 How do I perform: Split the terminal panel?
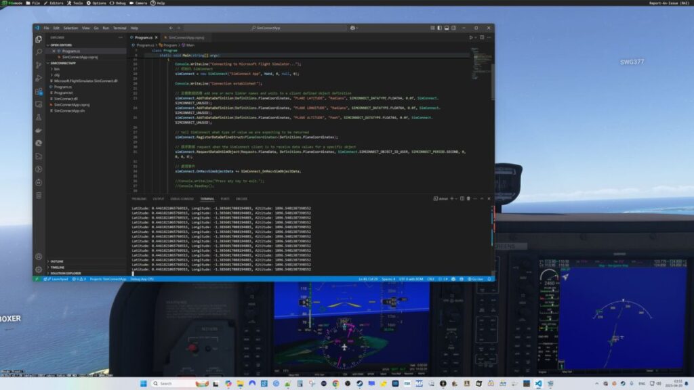(462, 198)
